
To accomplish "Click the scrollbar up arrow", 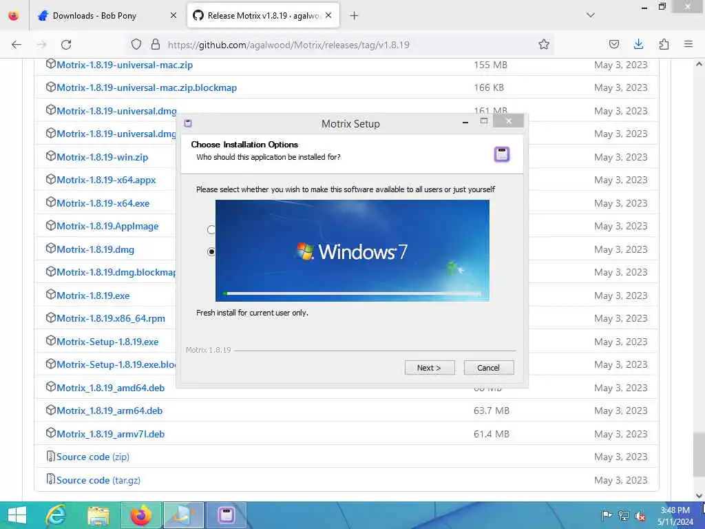I will pos(699,64).
